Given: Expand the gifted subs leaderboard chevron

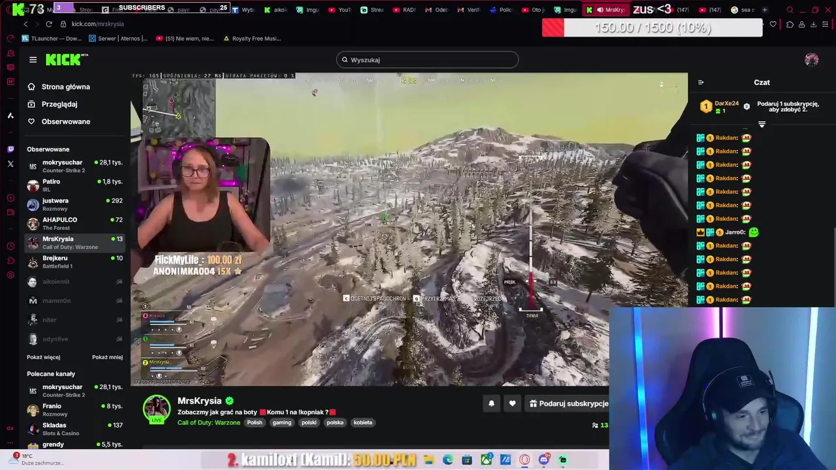Looking at the screenshot, I should (x=762, y=124).
